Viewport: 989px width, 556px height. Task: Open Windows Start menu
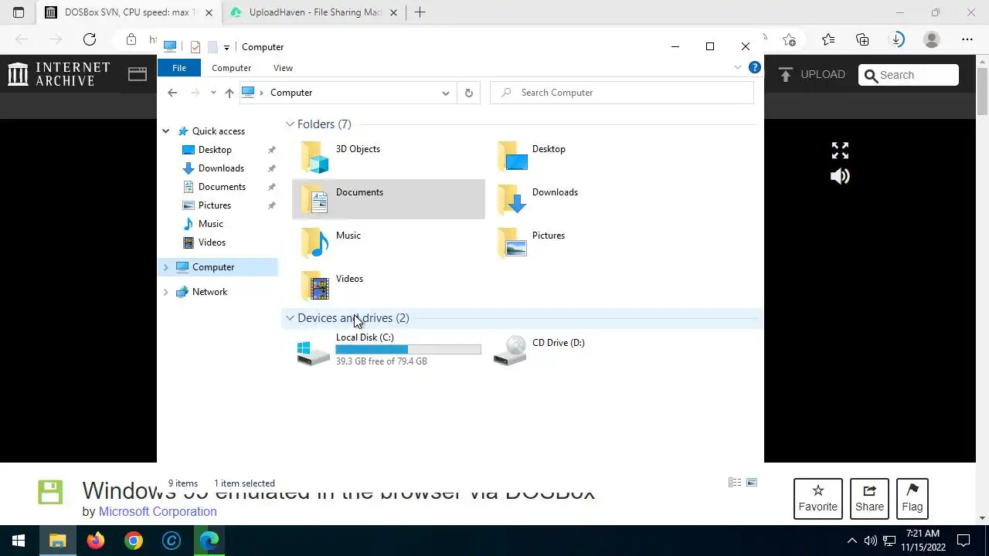coord(19,541)
